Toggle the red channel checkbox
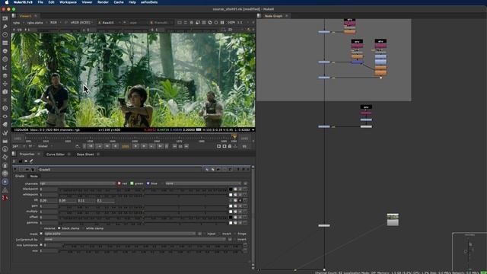The width and height of the screenshot is (487, 274). [x=119, y=183]
